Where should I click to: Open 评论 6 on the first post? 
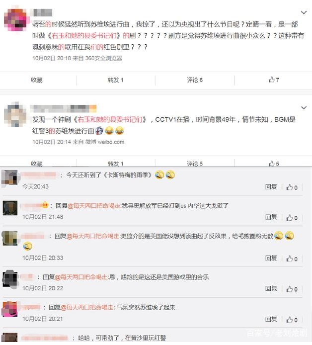click(x=195, y=80)
